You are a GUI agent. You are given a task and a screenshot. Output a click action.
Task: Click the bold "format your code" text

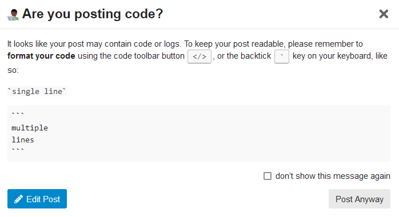(x=41, y=56)
